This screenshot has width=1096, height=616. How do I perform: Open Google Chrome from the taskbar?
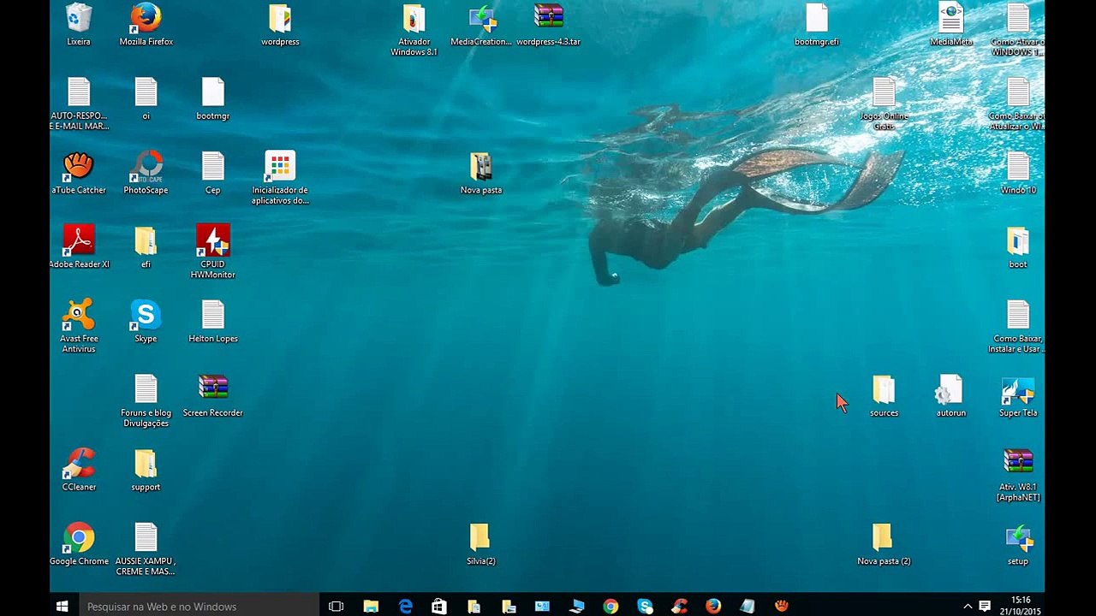click(x=611, y=606)
